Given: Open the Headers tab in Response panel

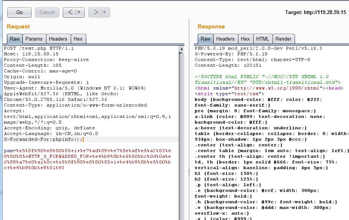Looking at the screenshot, I should click(x=225, y=39).
